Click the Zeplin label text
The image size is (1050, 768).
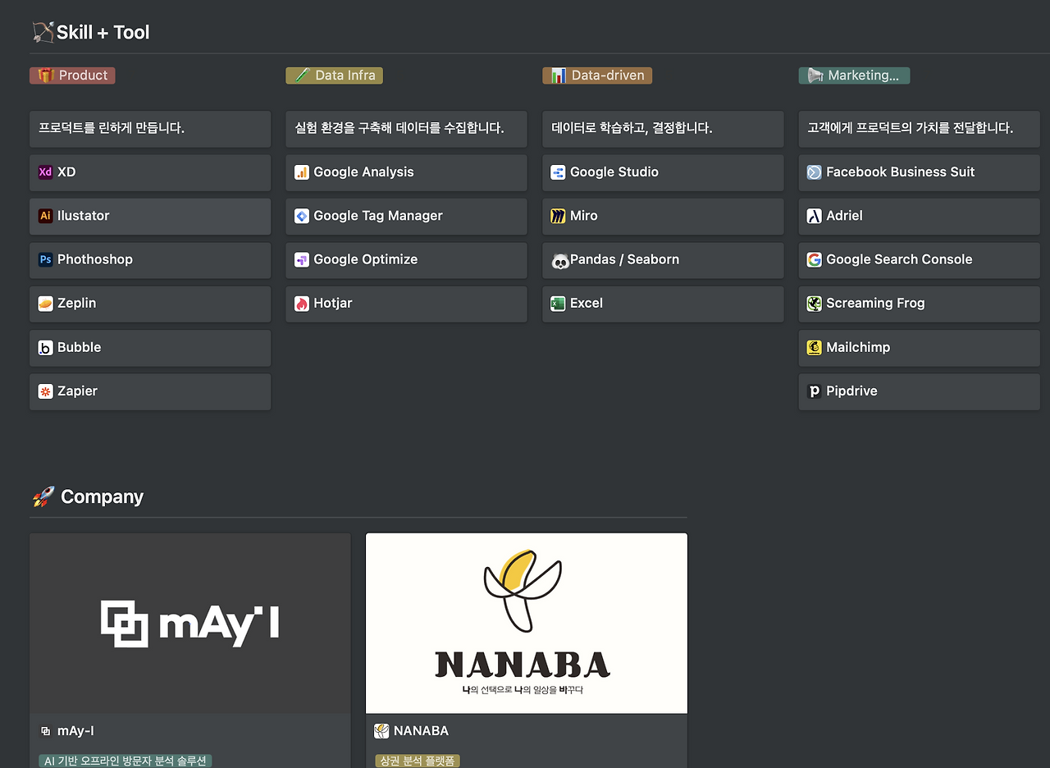coord(77,304)
